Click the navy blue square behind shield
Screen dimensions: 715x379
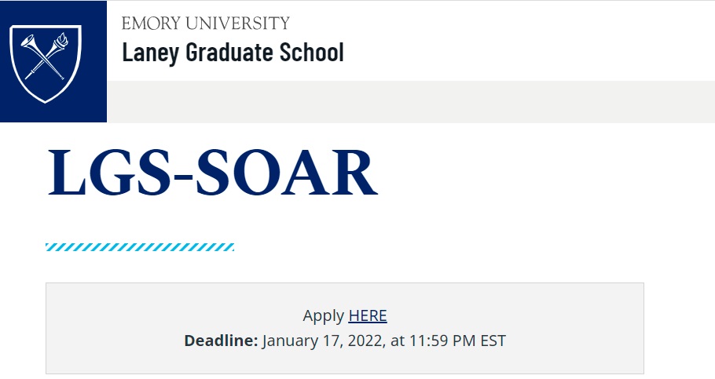pyautogui.click(x=53, y=61)
